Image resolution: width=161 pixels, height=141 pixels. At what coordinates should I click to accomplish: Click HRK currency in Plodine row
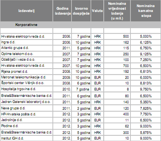click(x=97, y=126)
